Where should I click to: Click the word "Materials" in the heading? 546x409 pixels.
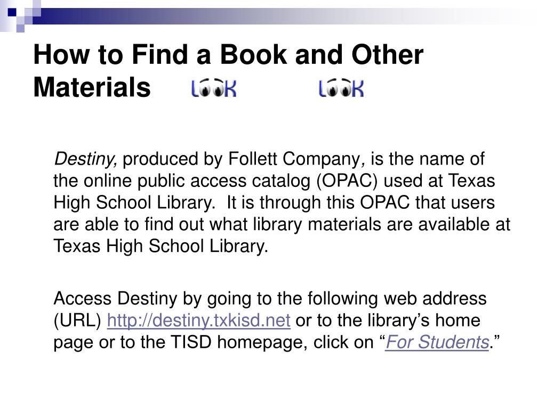point(92,87)
